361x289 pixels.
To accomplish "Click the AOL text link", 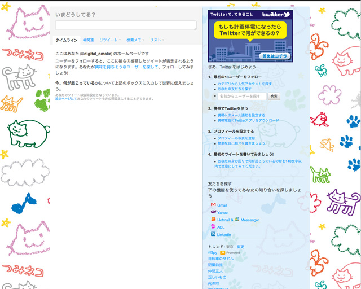I will click(x=221, y=227).
